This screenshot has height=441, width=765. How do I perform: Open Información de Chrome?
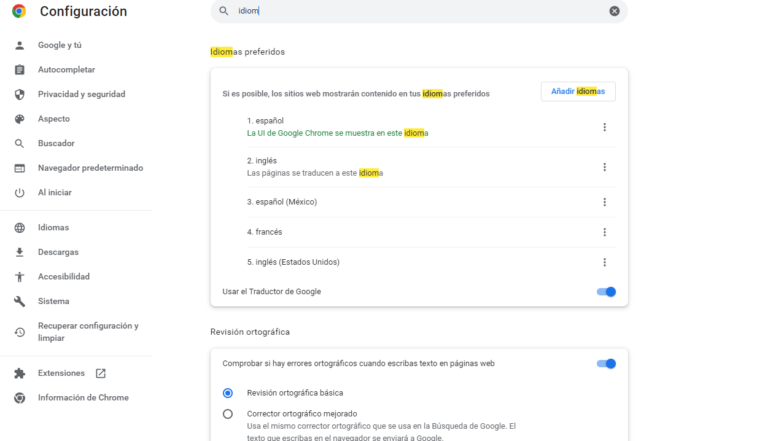point(83,397)
